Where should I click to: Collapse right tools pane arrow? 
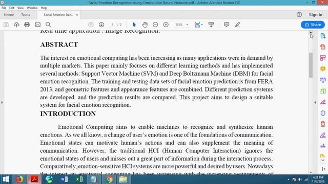point(315,102)
